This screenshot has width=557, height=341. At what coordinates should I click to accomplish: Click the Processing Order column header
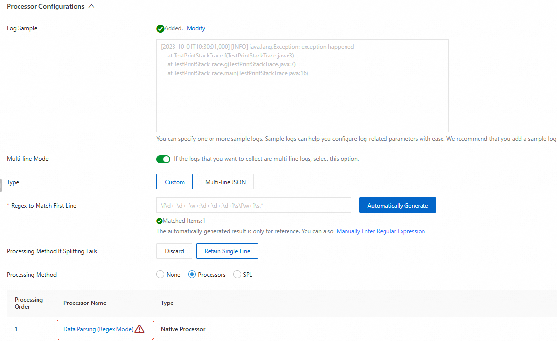[29, 303]
